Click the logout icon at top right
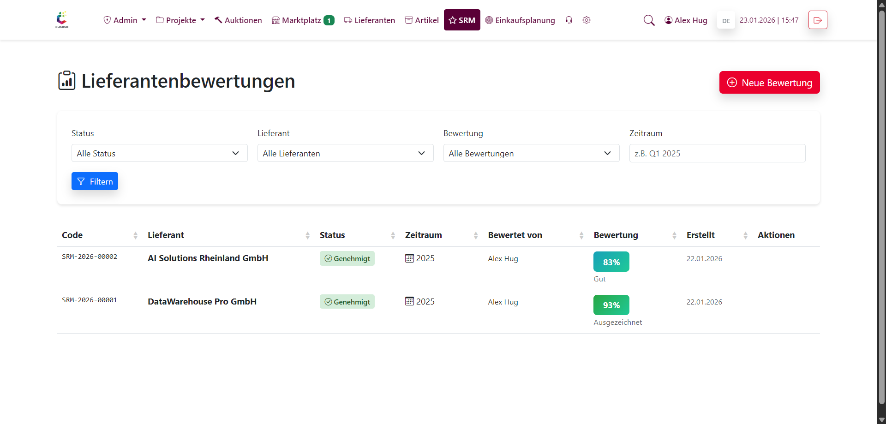886x424 pixels. pyautogui.click(x=817, y=20)
